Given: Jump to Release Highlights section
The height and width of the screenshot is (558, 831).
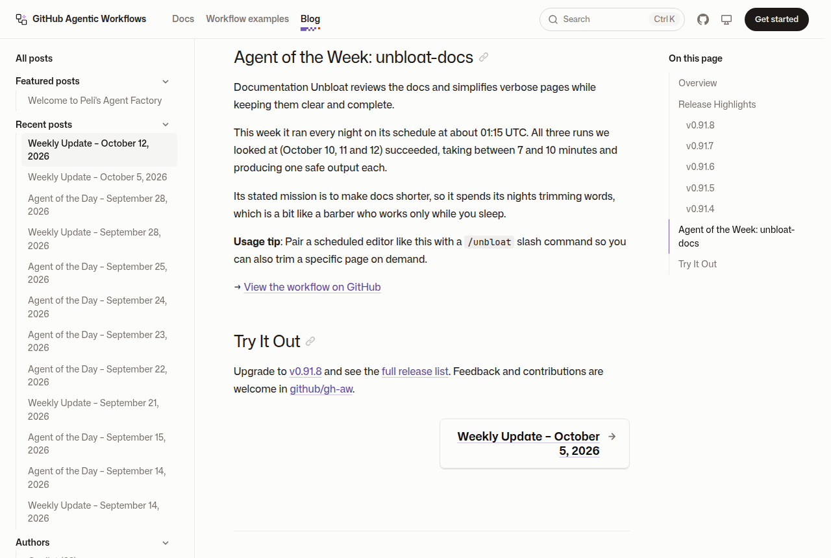Looking at the screenshot, I should click(717, 104).
